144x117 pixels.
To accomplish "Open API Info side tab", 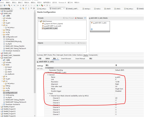I will 40,69.
